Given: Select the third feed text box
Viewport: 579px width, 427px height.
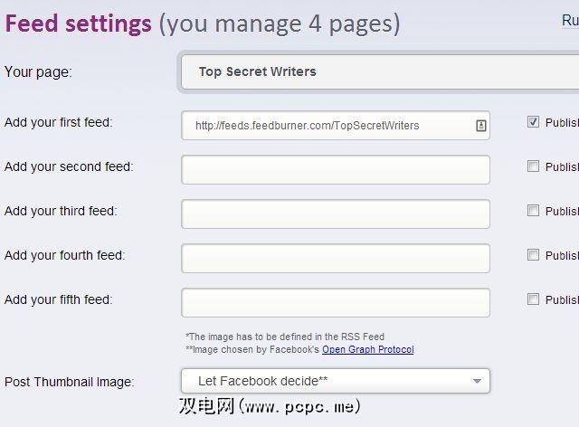Looking at the screenshot, I should [335, 213].
